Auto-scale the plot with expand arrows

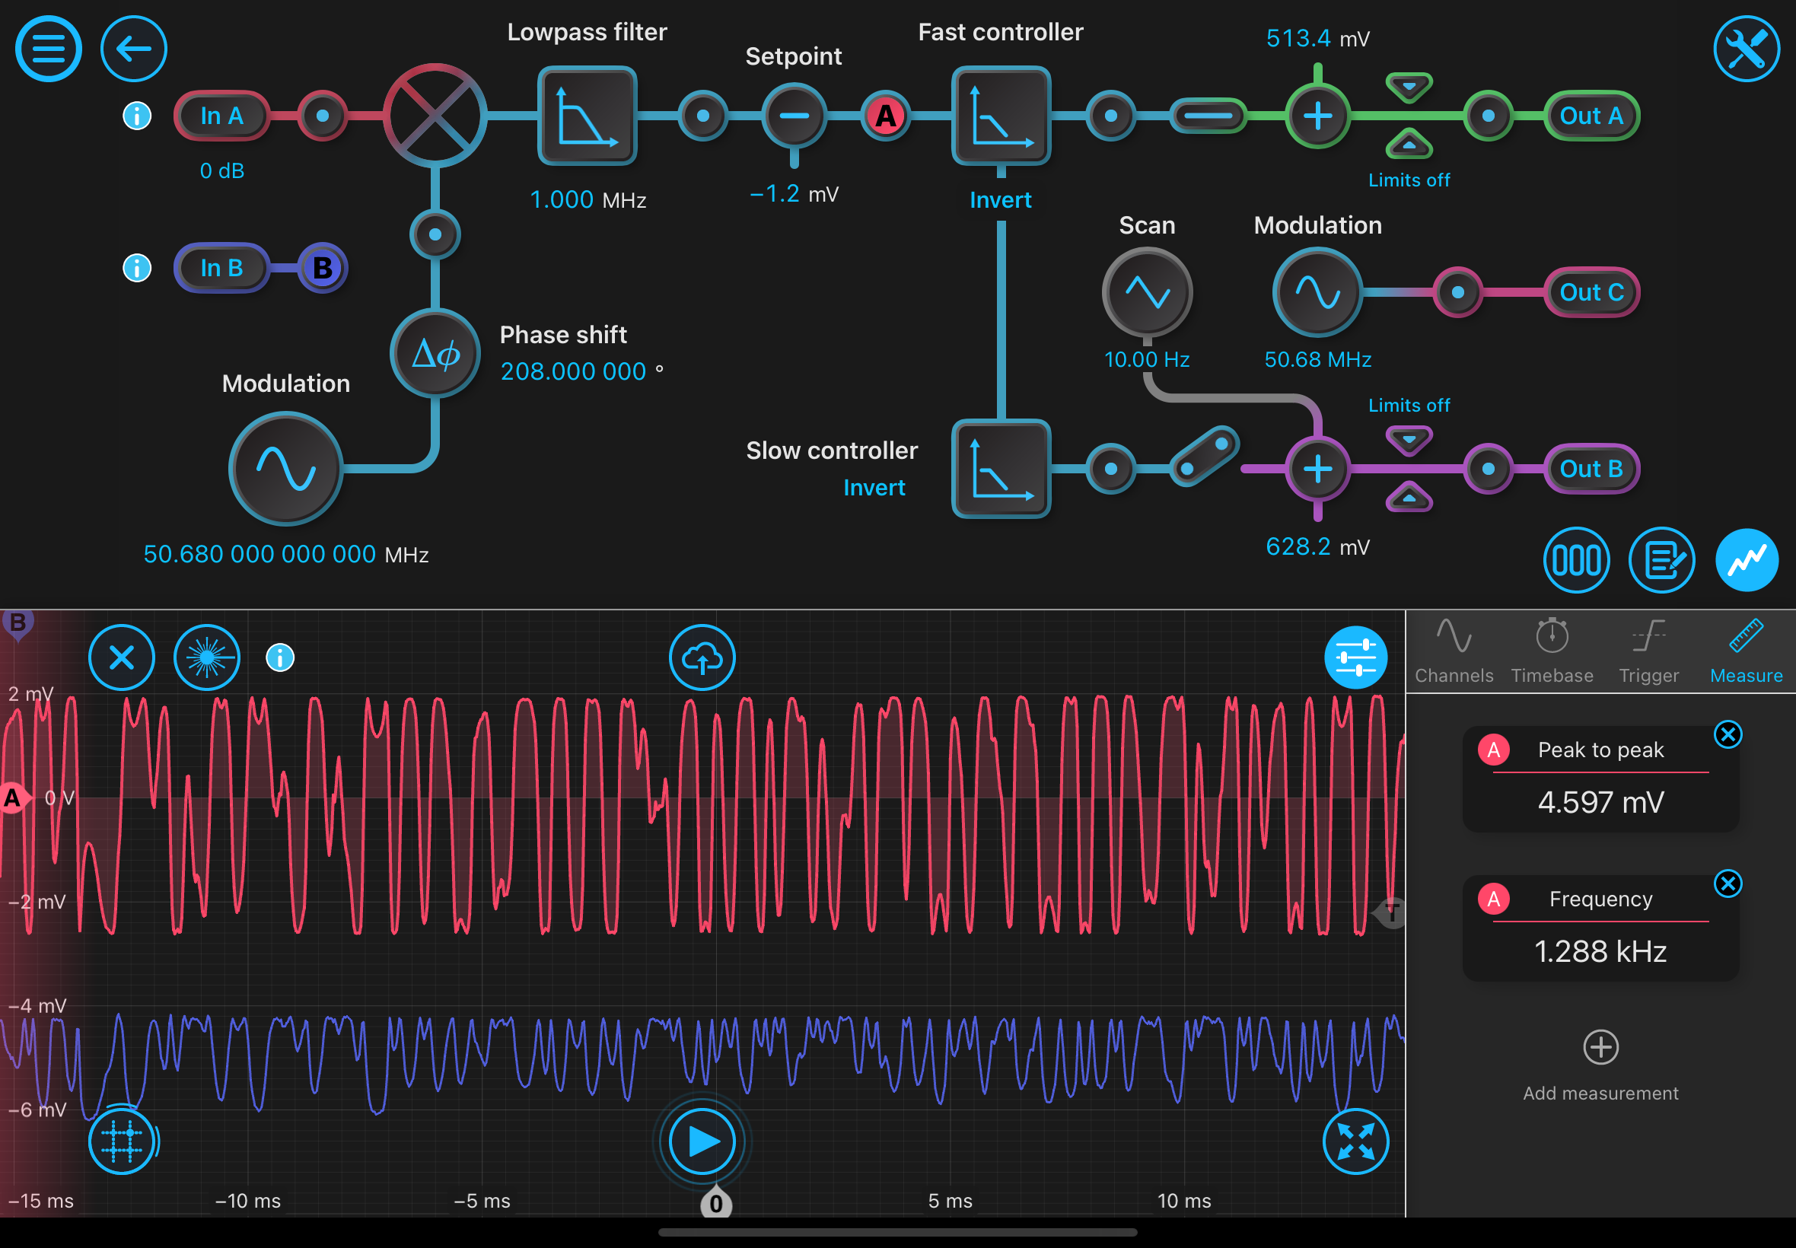click(1356, 1141)
